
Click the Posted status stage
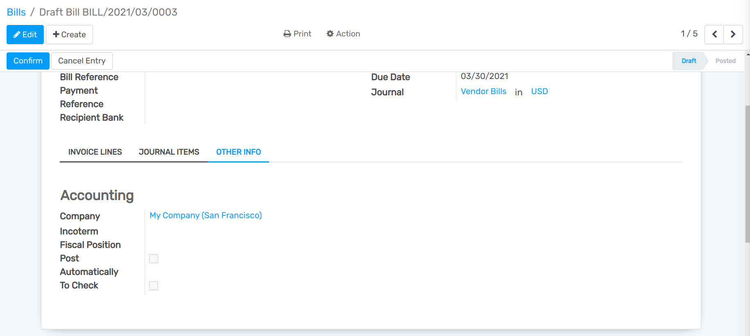(x=725, y=61)
